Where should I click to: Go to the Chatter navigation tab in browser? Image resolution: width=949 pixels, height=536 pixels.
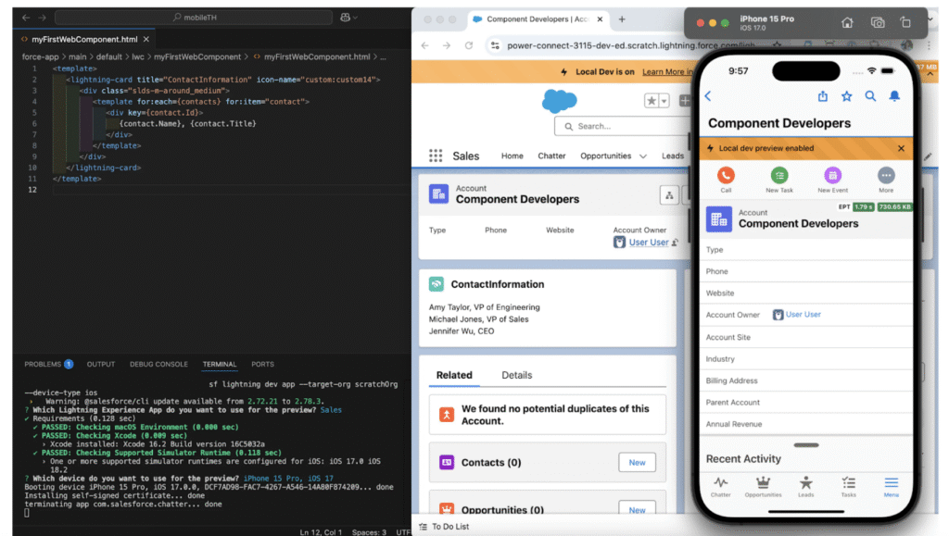coord(551,156)
